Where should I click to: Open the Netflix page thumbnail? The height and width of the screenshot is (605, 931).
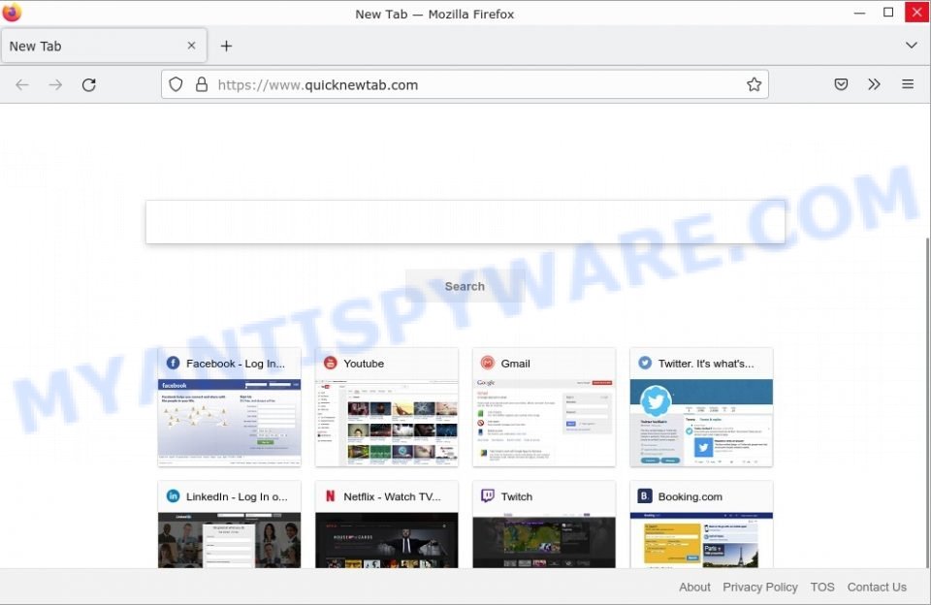pyautogui.click(x=387, y=540)
